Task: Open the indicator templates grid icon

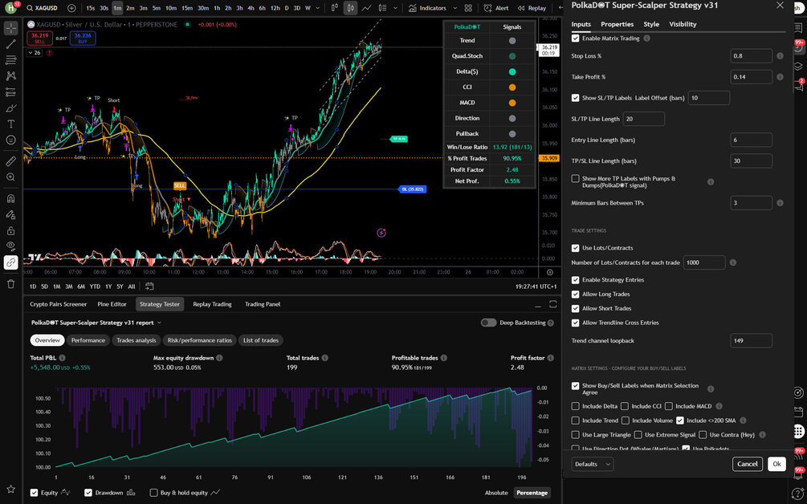Action: (468, 8)
